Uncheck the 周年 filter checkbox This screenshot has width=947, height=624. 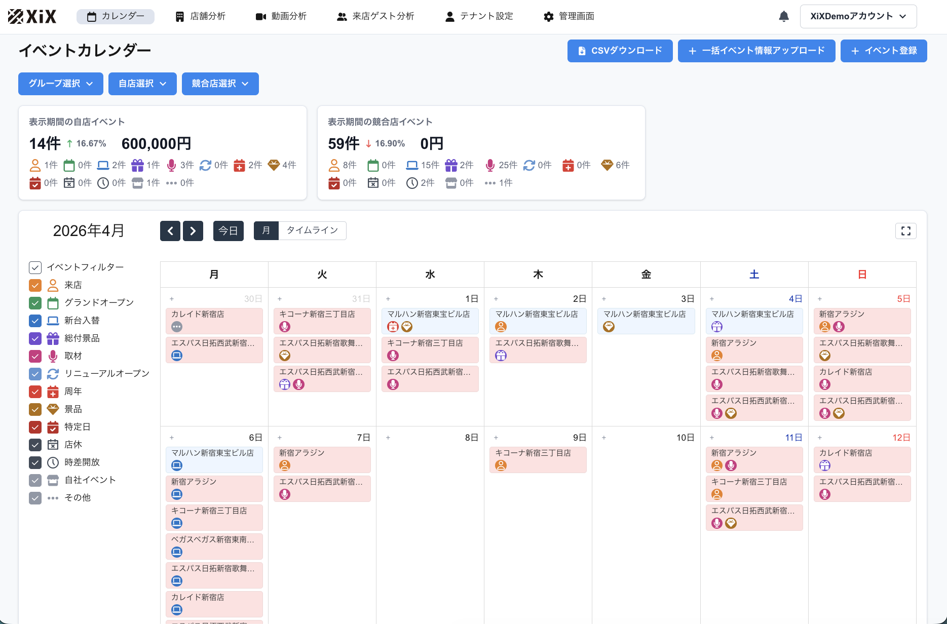[x=35, y=392]
